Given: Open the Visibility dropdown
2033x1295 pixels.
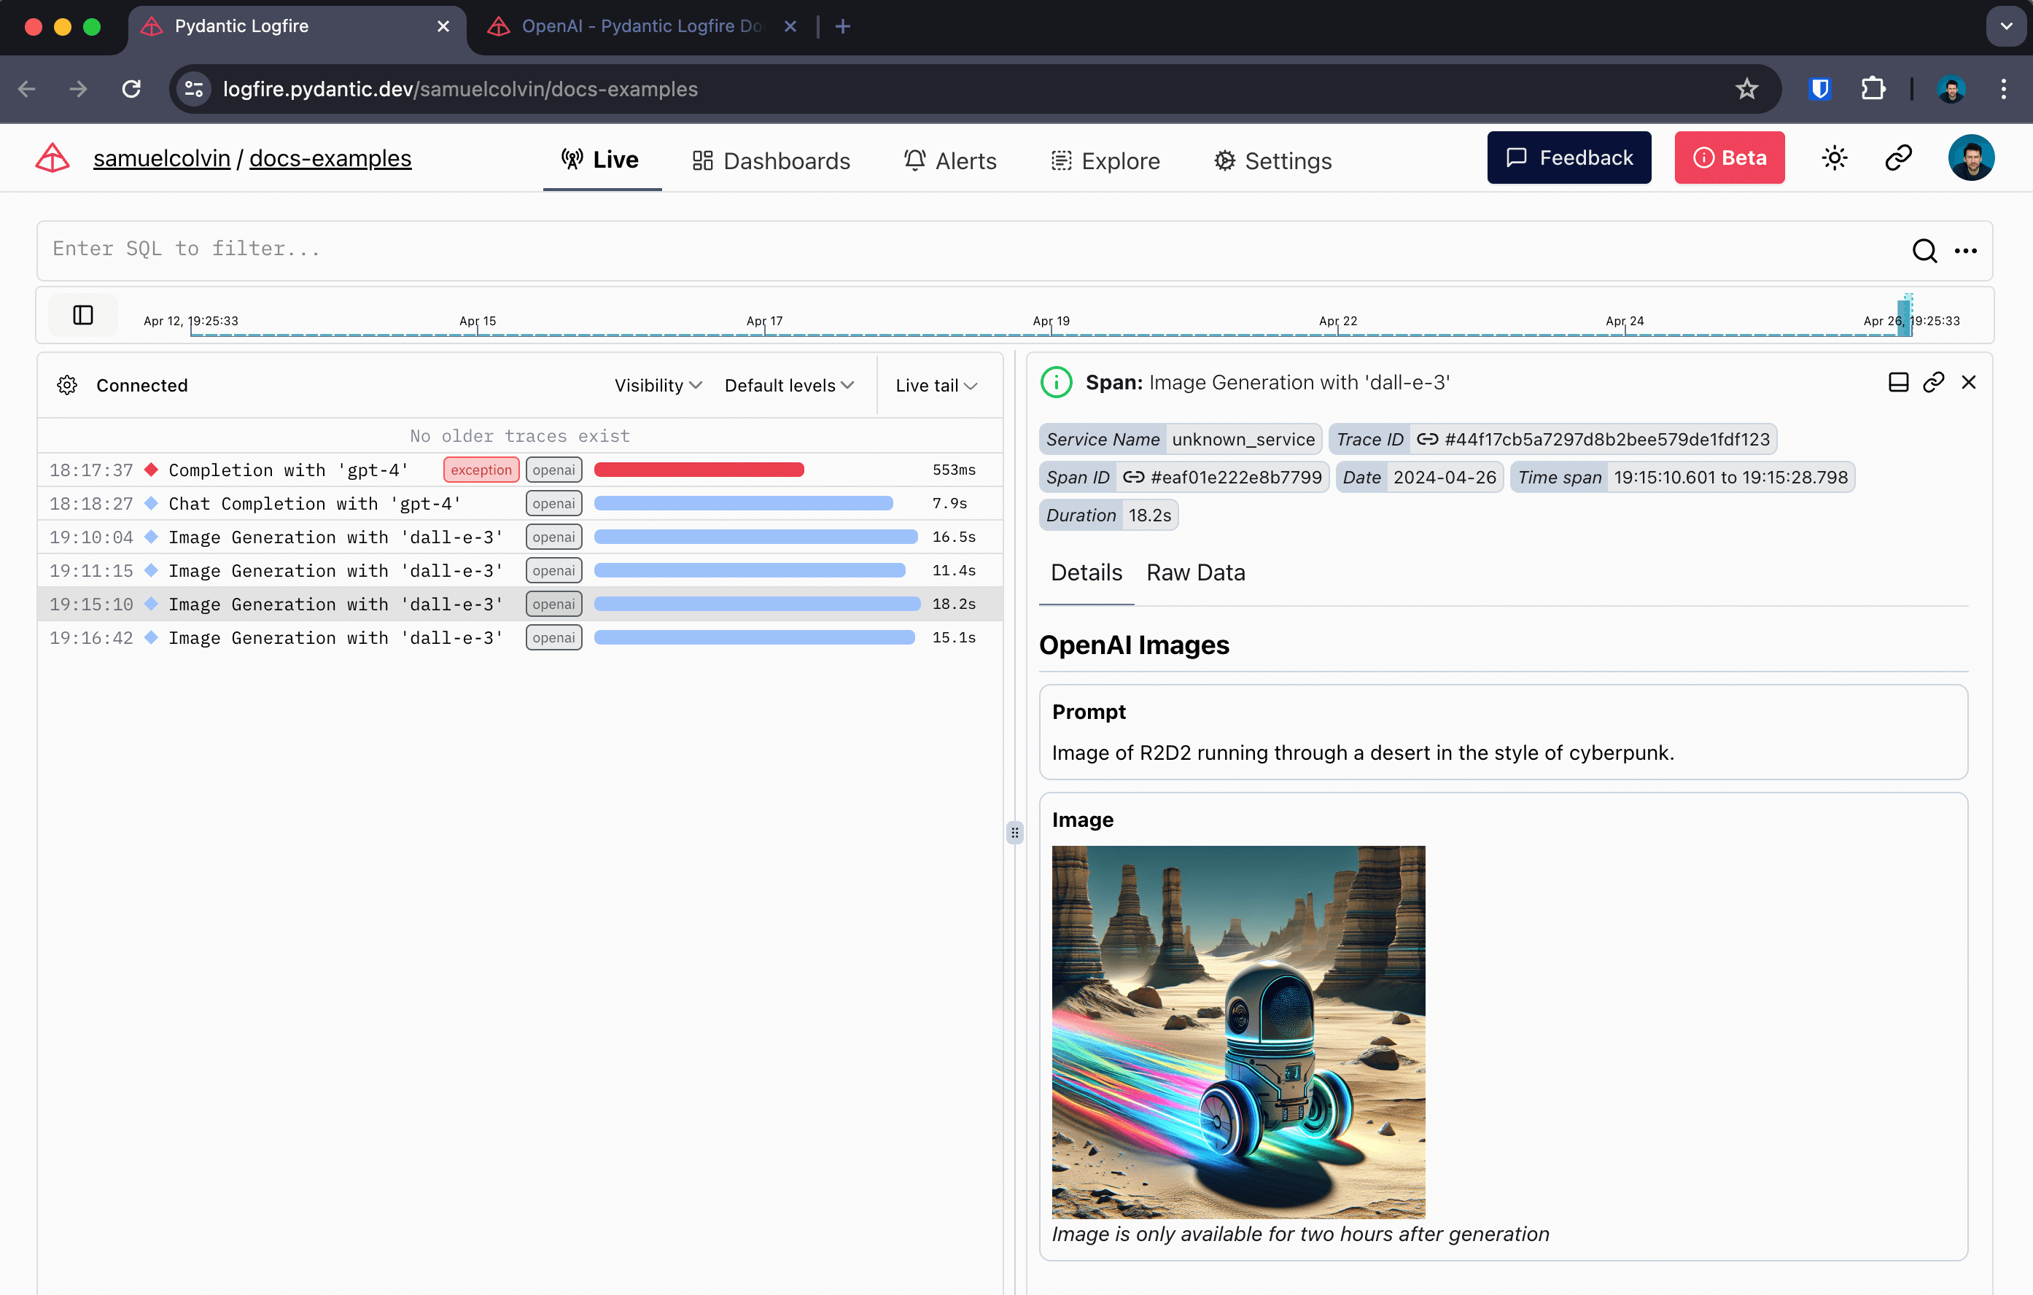Looking at the screenshot, I should point(658,385).
